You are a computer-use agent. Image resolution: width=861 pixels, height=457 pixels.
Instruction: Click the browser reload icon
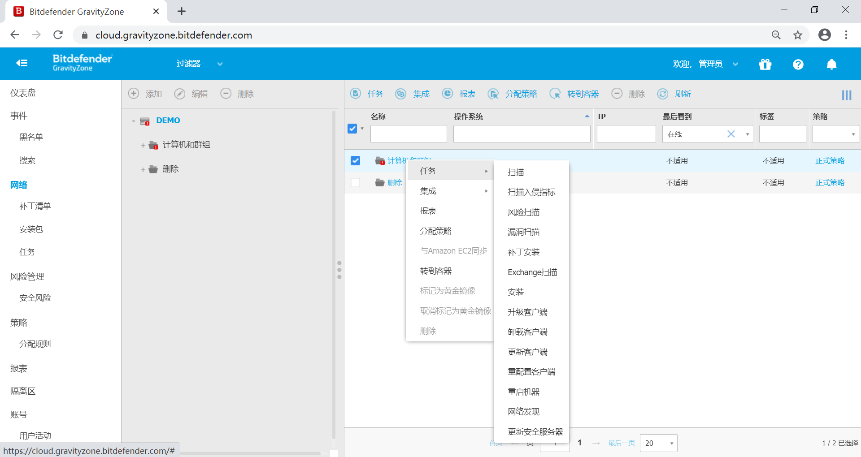(58, 35)
